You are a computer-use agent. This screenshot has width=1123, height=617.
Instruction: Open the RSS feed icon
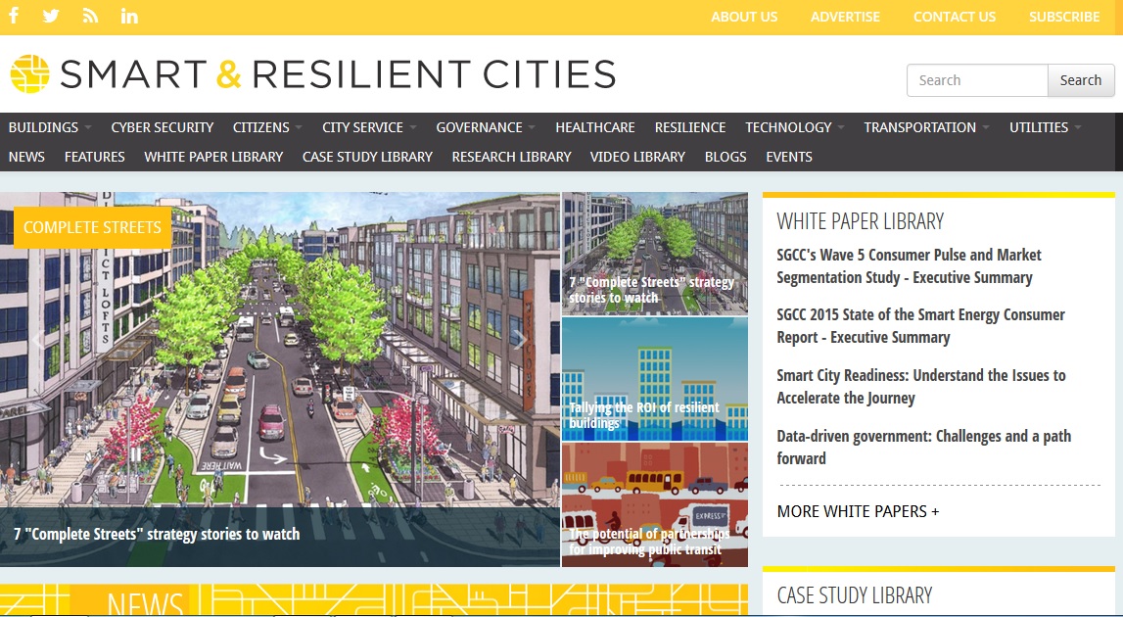pyautogui.click(x=90, y=16)
